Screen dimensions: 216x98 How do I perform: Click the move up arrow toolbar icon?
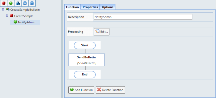[32, 3]
